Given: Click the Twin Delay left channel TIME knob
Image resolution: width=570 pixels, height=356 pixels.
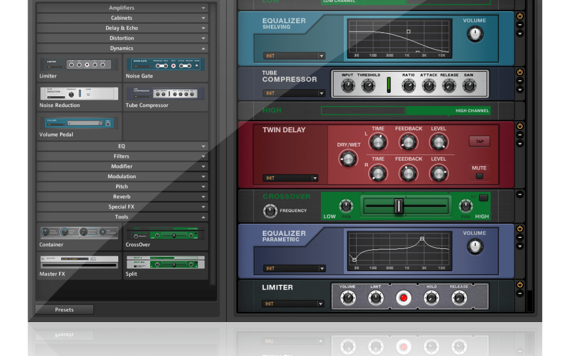Looking at the screenshot, I should [x=378, y=142].
